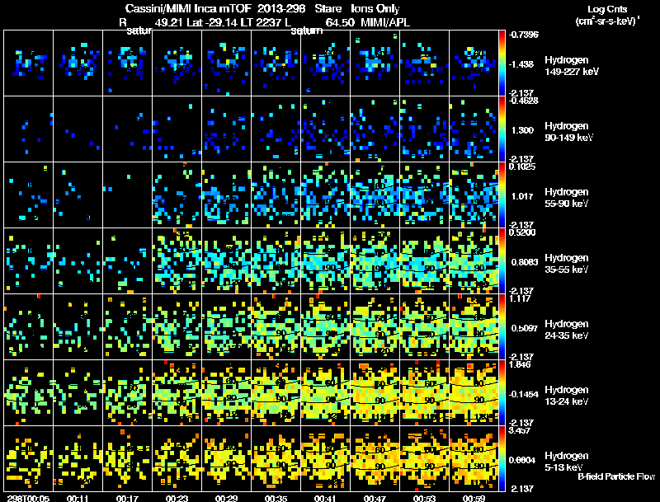Select the 'Hydrogen 35-55 keV' row label
The width and height of the screenshot is (660, 502).
(567, 264)
